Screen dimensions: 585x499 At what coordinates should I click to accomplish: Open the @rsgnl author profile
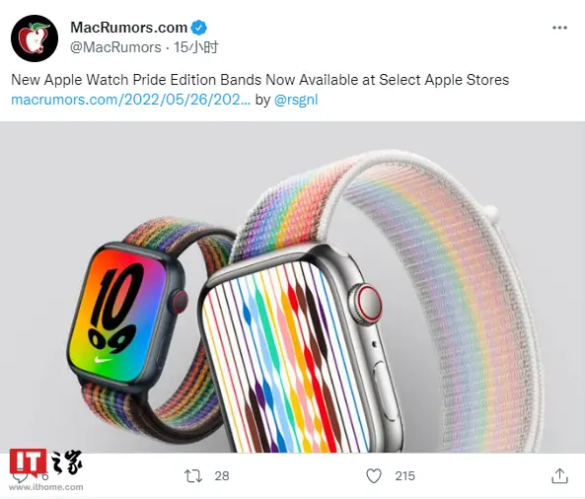pos(296,100)
